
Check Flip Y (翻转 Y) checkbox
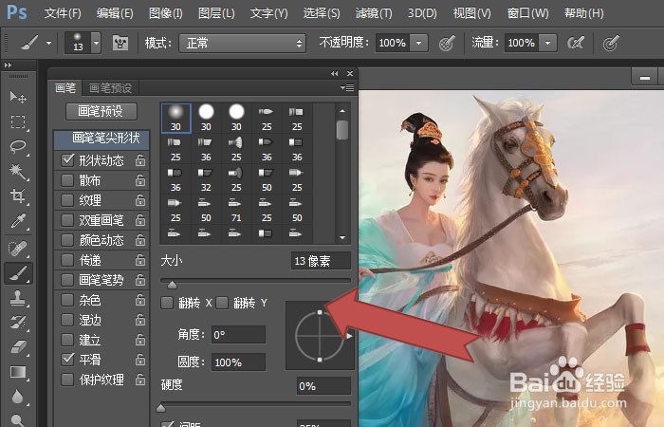tap(222, 303)
